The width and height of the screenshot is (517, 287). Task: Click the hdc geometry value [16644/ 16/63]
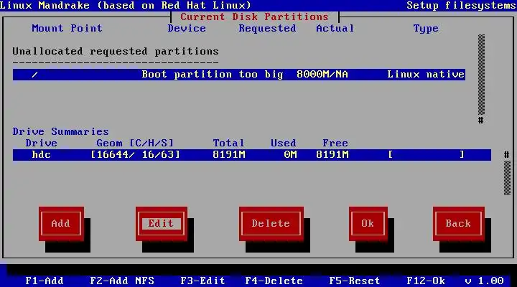pyautogui.click(x=136, y=155)
